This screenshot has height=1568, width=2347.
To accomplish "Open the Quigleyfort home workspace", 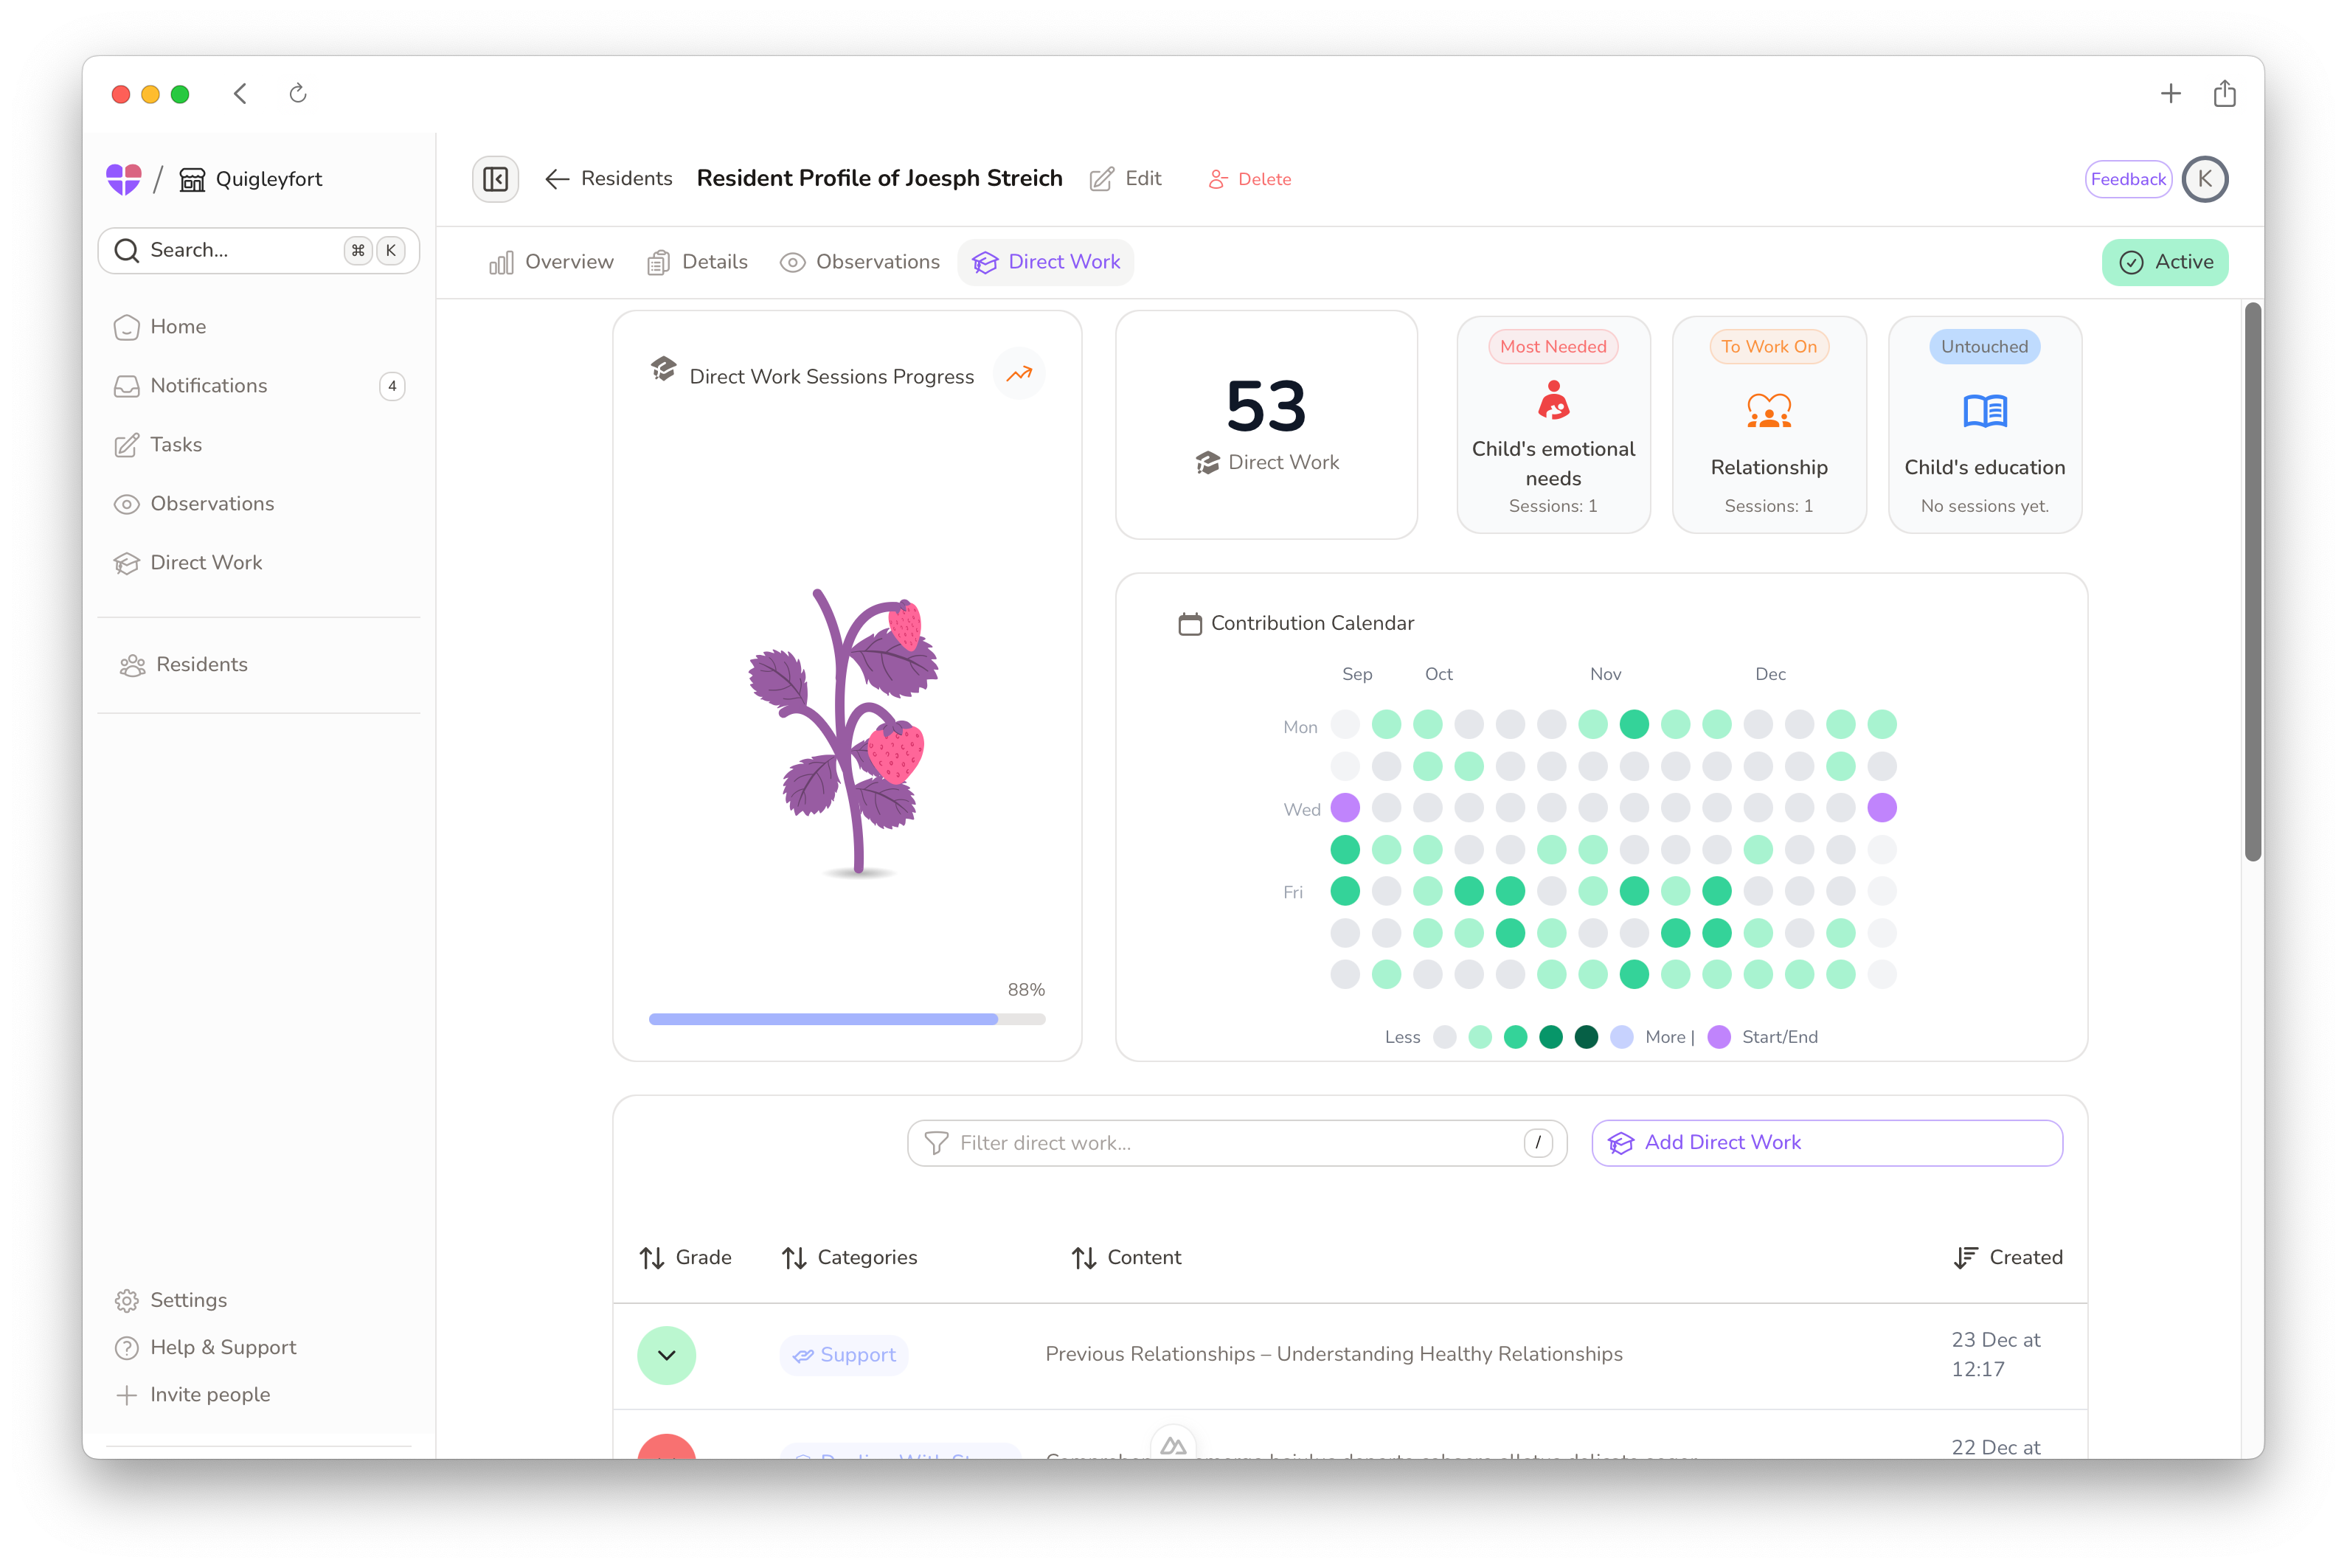I will (251, 179).
